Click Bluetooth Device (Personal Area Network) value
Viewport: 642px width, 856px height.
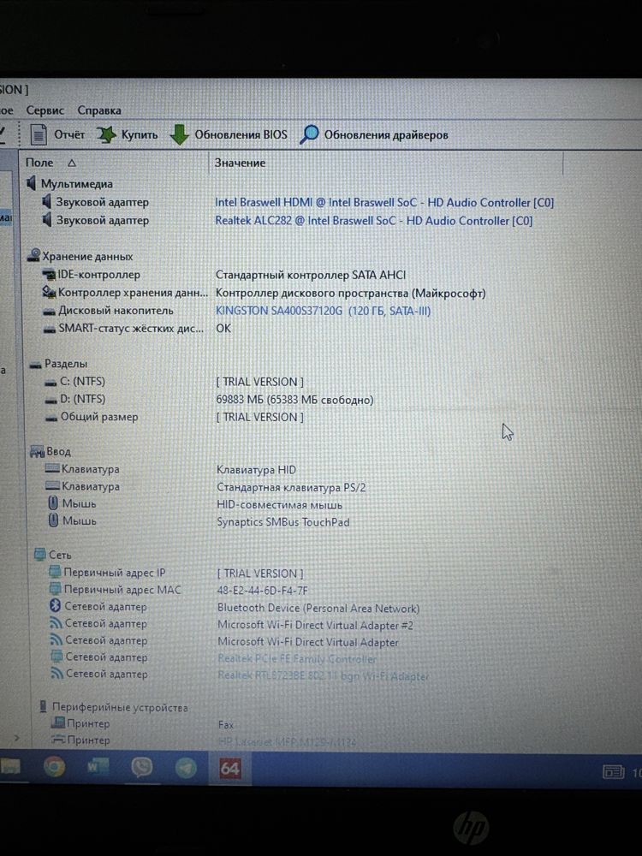[318, 608]
